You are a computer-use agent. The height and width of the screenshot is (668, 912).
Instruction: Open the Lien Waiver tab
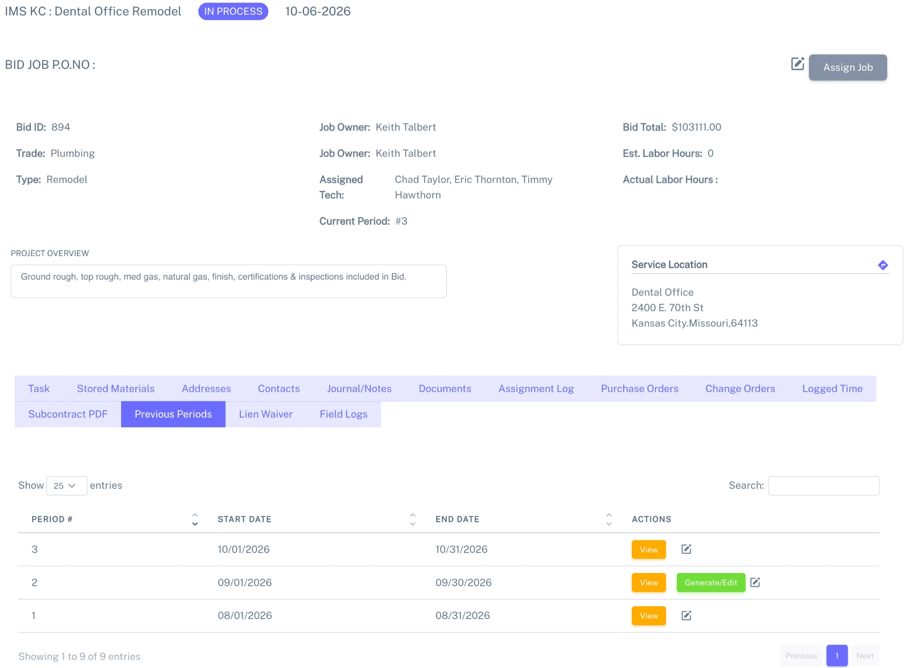click(266, 414)
